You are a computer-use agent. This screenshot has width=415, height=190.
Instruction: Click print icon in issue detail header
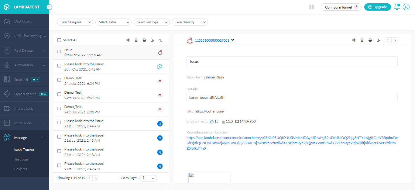point(370,40)
